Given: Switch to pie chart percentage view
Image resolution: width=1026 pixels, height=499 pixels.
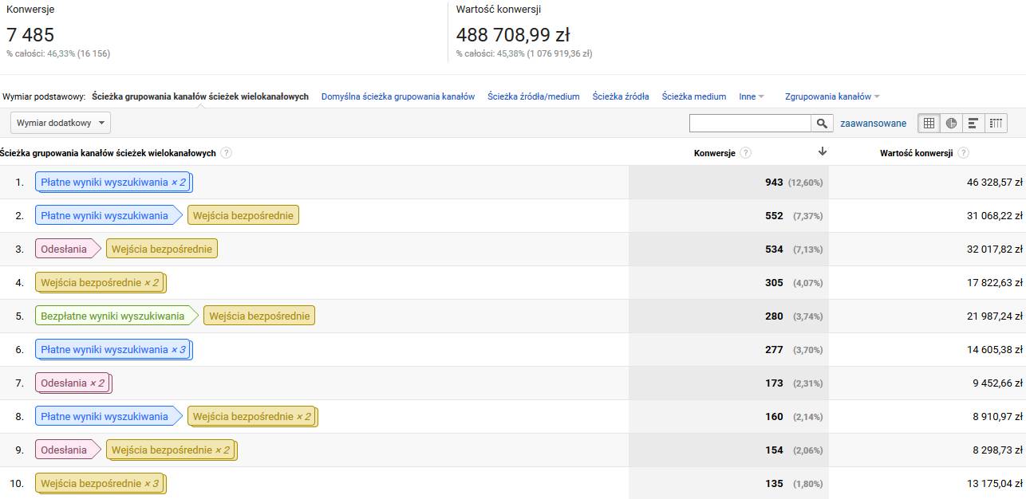Looking at the screenshot, I should click(951, 123).
